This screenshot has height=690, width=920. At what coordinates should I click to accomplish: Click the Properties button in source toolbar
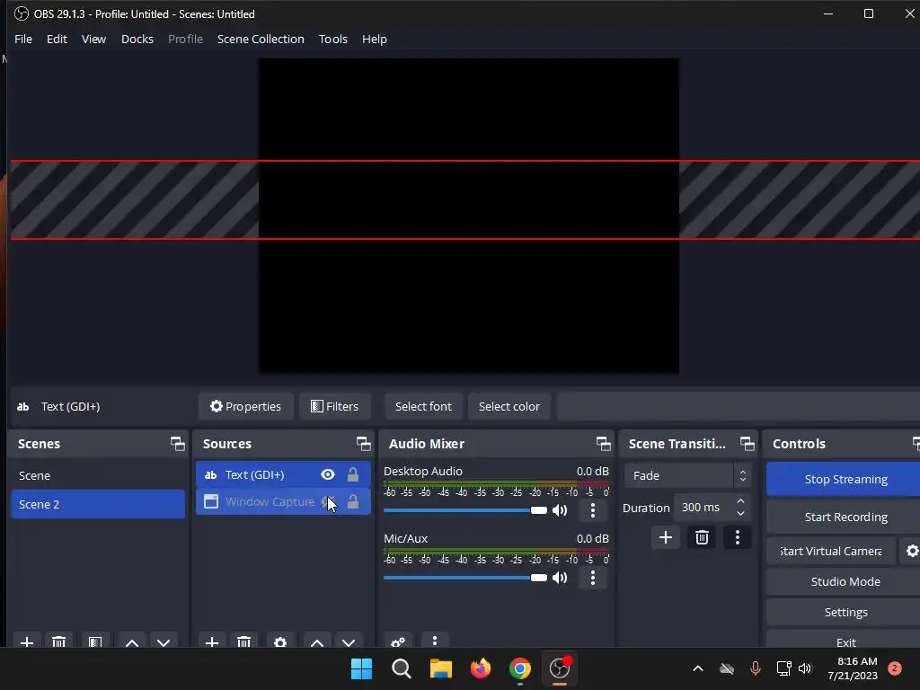pos(246,406)
